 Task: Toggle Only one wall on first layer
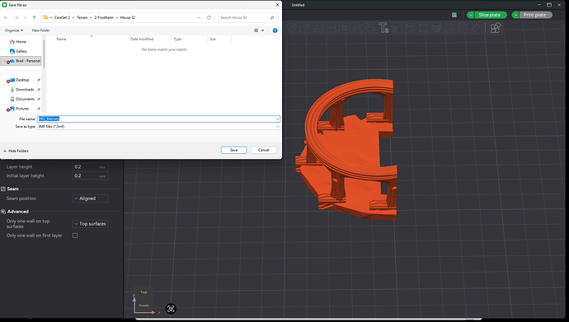[x=75, y=236]
